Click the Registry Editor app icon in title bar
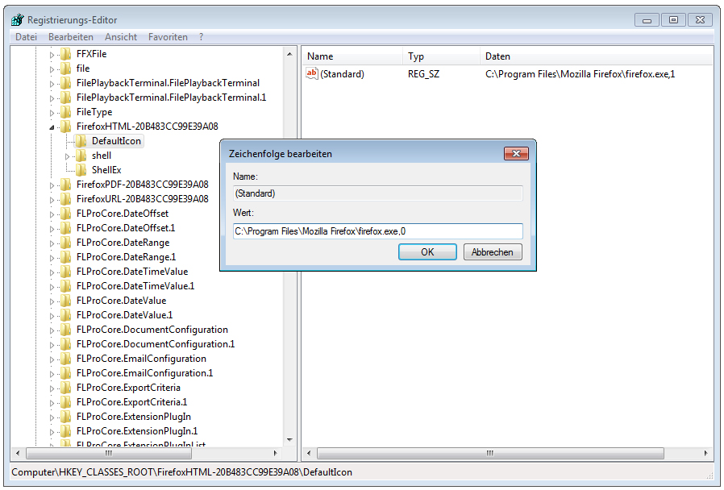Screen dimensions: 724x490 17,19
